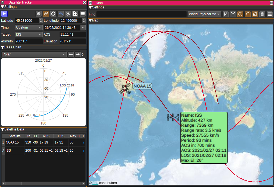Click table horizontal scrollbar left arrow
Viewport: 274px width, 187px height.
click(x=3, y=183)
